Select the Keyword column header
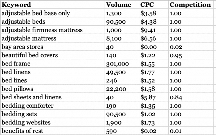216x135 pixels. pos(53,5)
